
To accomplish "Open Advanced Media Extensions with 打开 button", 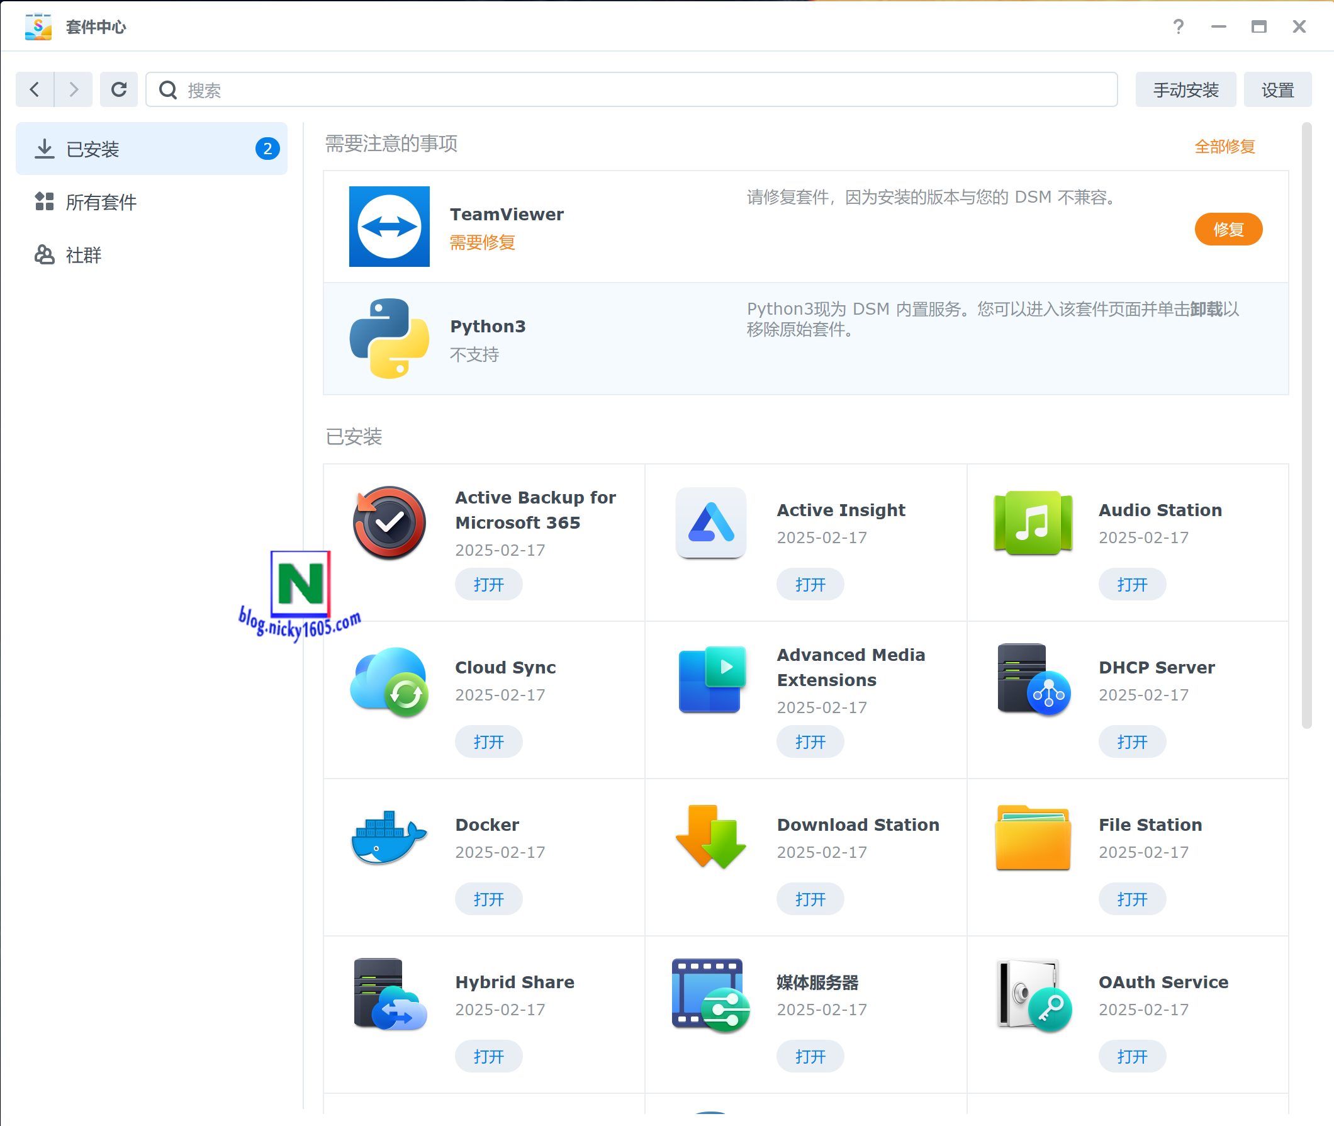I will [x=810, y=741].
